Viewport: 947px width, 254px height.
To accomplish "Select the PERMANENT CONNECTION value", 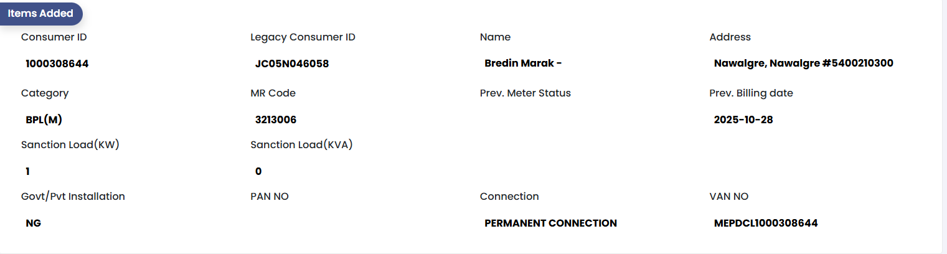I will click(550, 223).
